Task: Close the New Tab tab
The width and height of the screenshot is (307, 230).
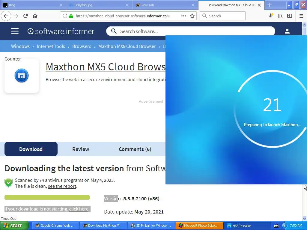Action: tap(193, 5)
